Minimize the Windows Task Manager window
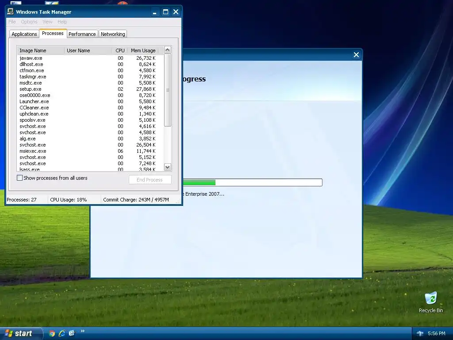The image size is (453, 340). [x=155, y=12]
